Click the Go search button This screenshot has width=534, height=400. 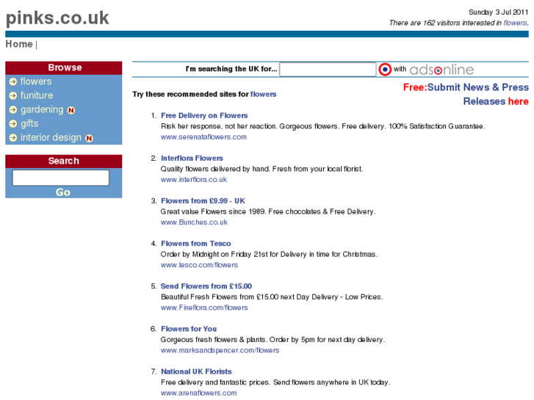63,192
